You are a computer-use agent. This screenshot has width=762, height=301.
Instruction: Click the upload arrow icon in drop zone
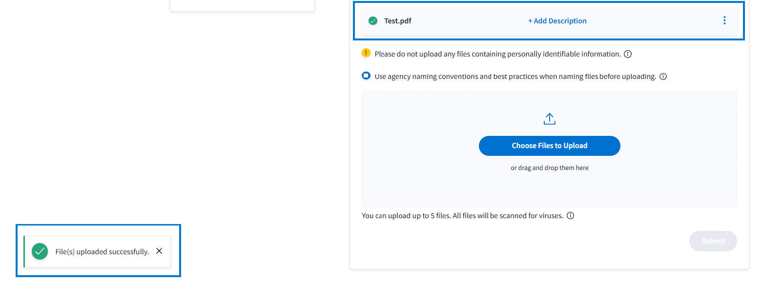click(550, 119)
